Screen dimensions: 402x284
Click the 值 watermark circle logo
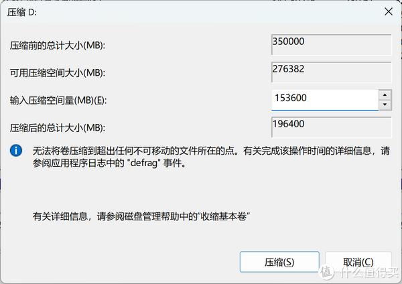point(327,272)
